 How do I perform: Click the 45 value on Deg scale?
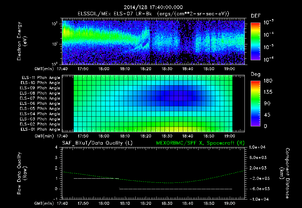[x=267, y=115]
